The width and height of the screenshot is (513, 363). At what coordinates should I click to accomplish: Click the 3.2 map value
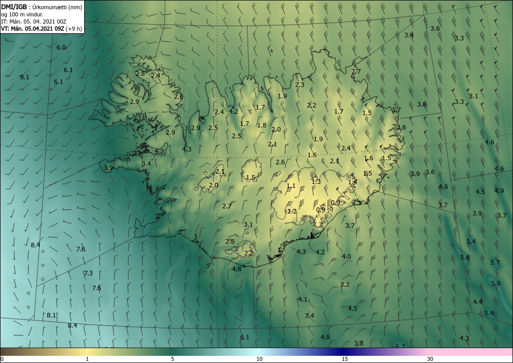point(345,285)
